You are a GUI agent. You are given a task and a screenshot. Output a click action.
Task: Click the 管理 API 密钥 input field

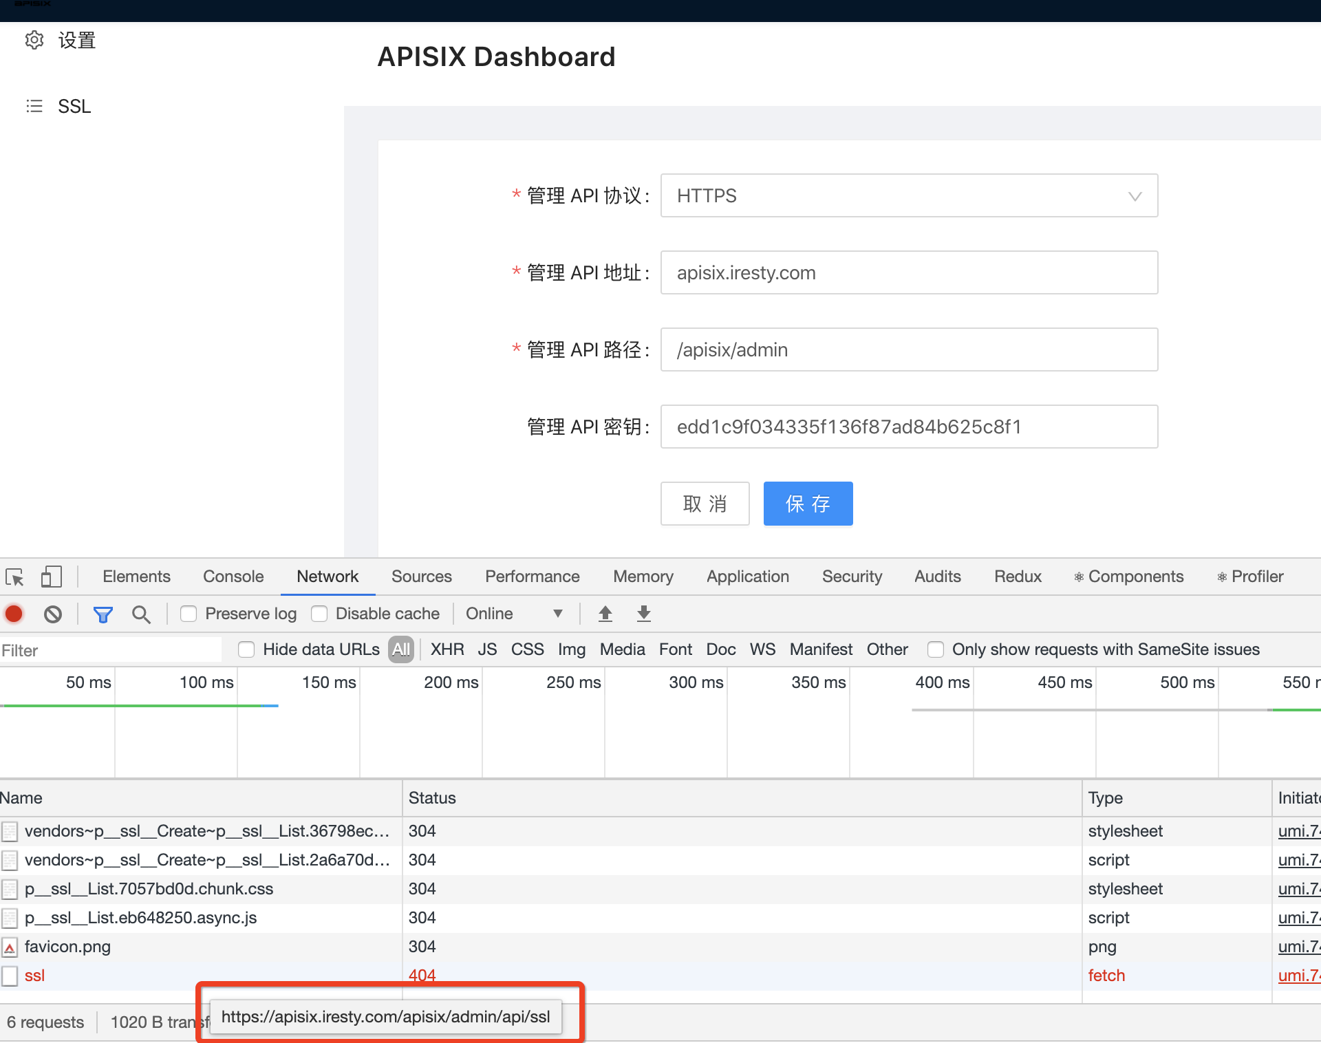(909, 427)
